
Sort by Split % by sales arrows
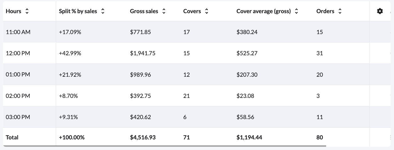point(103,11)
